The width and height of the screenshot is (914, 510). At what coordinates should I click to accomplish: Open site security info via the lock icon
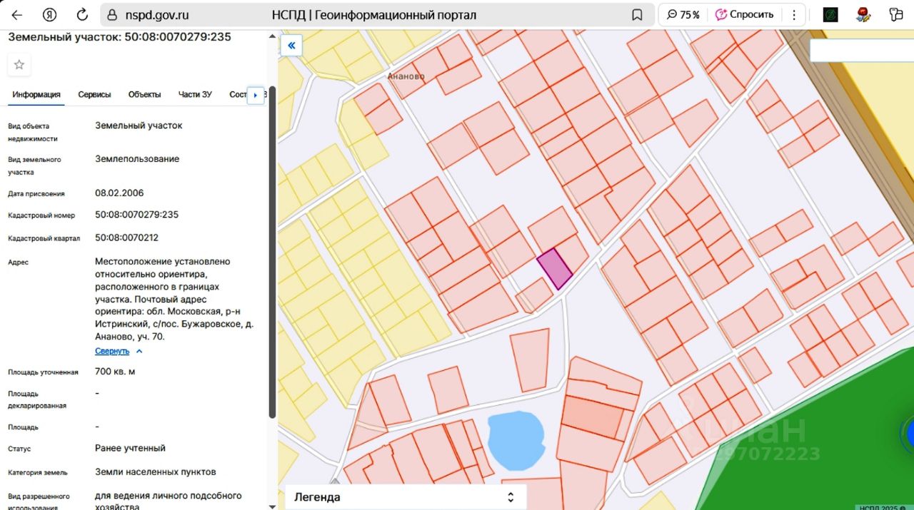[x=111, y=15]
